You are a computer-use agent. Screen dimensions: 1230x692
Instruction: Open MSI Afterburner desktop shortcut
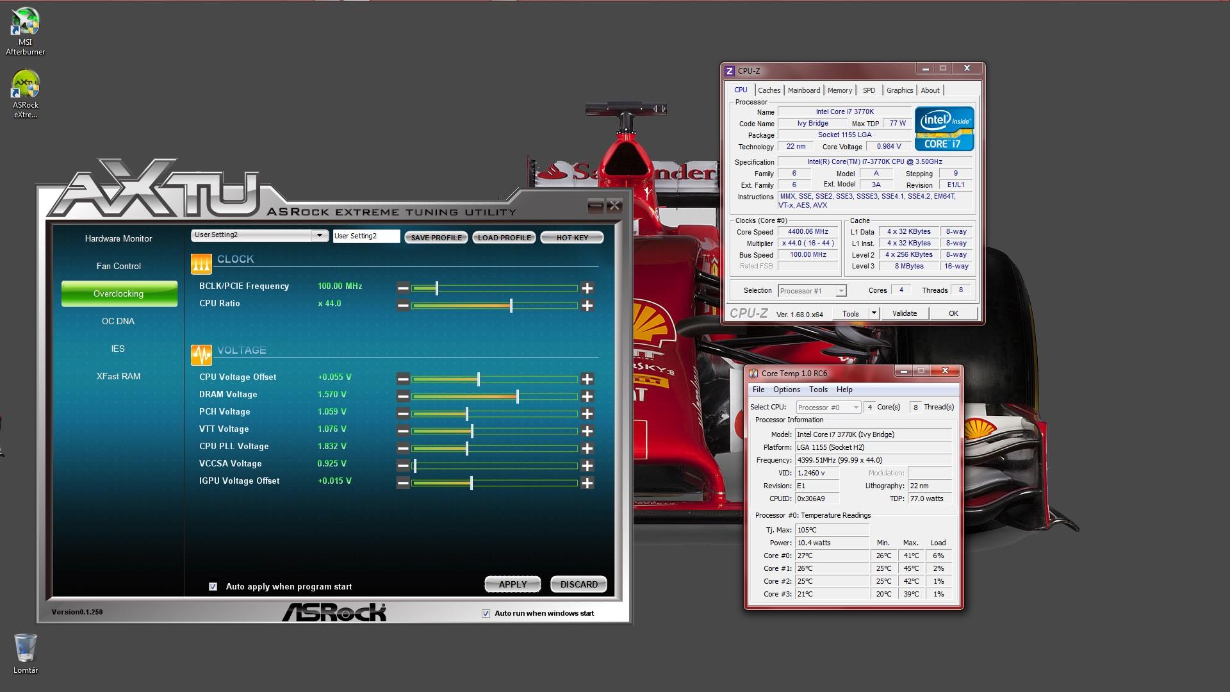coord(25,31)
